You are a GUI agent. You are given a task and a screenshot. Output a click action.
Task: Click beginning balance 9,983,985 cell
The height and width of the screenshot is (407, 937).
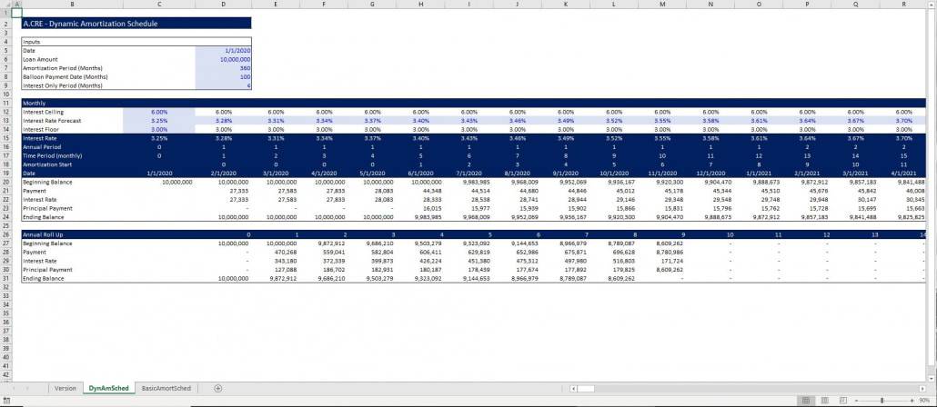pos(469,182)
